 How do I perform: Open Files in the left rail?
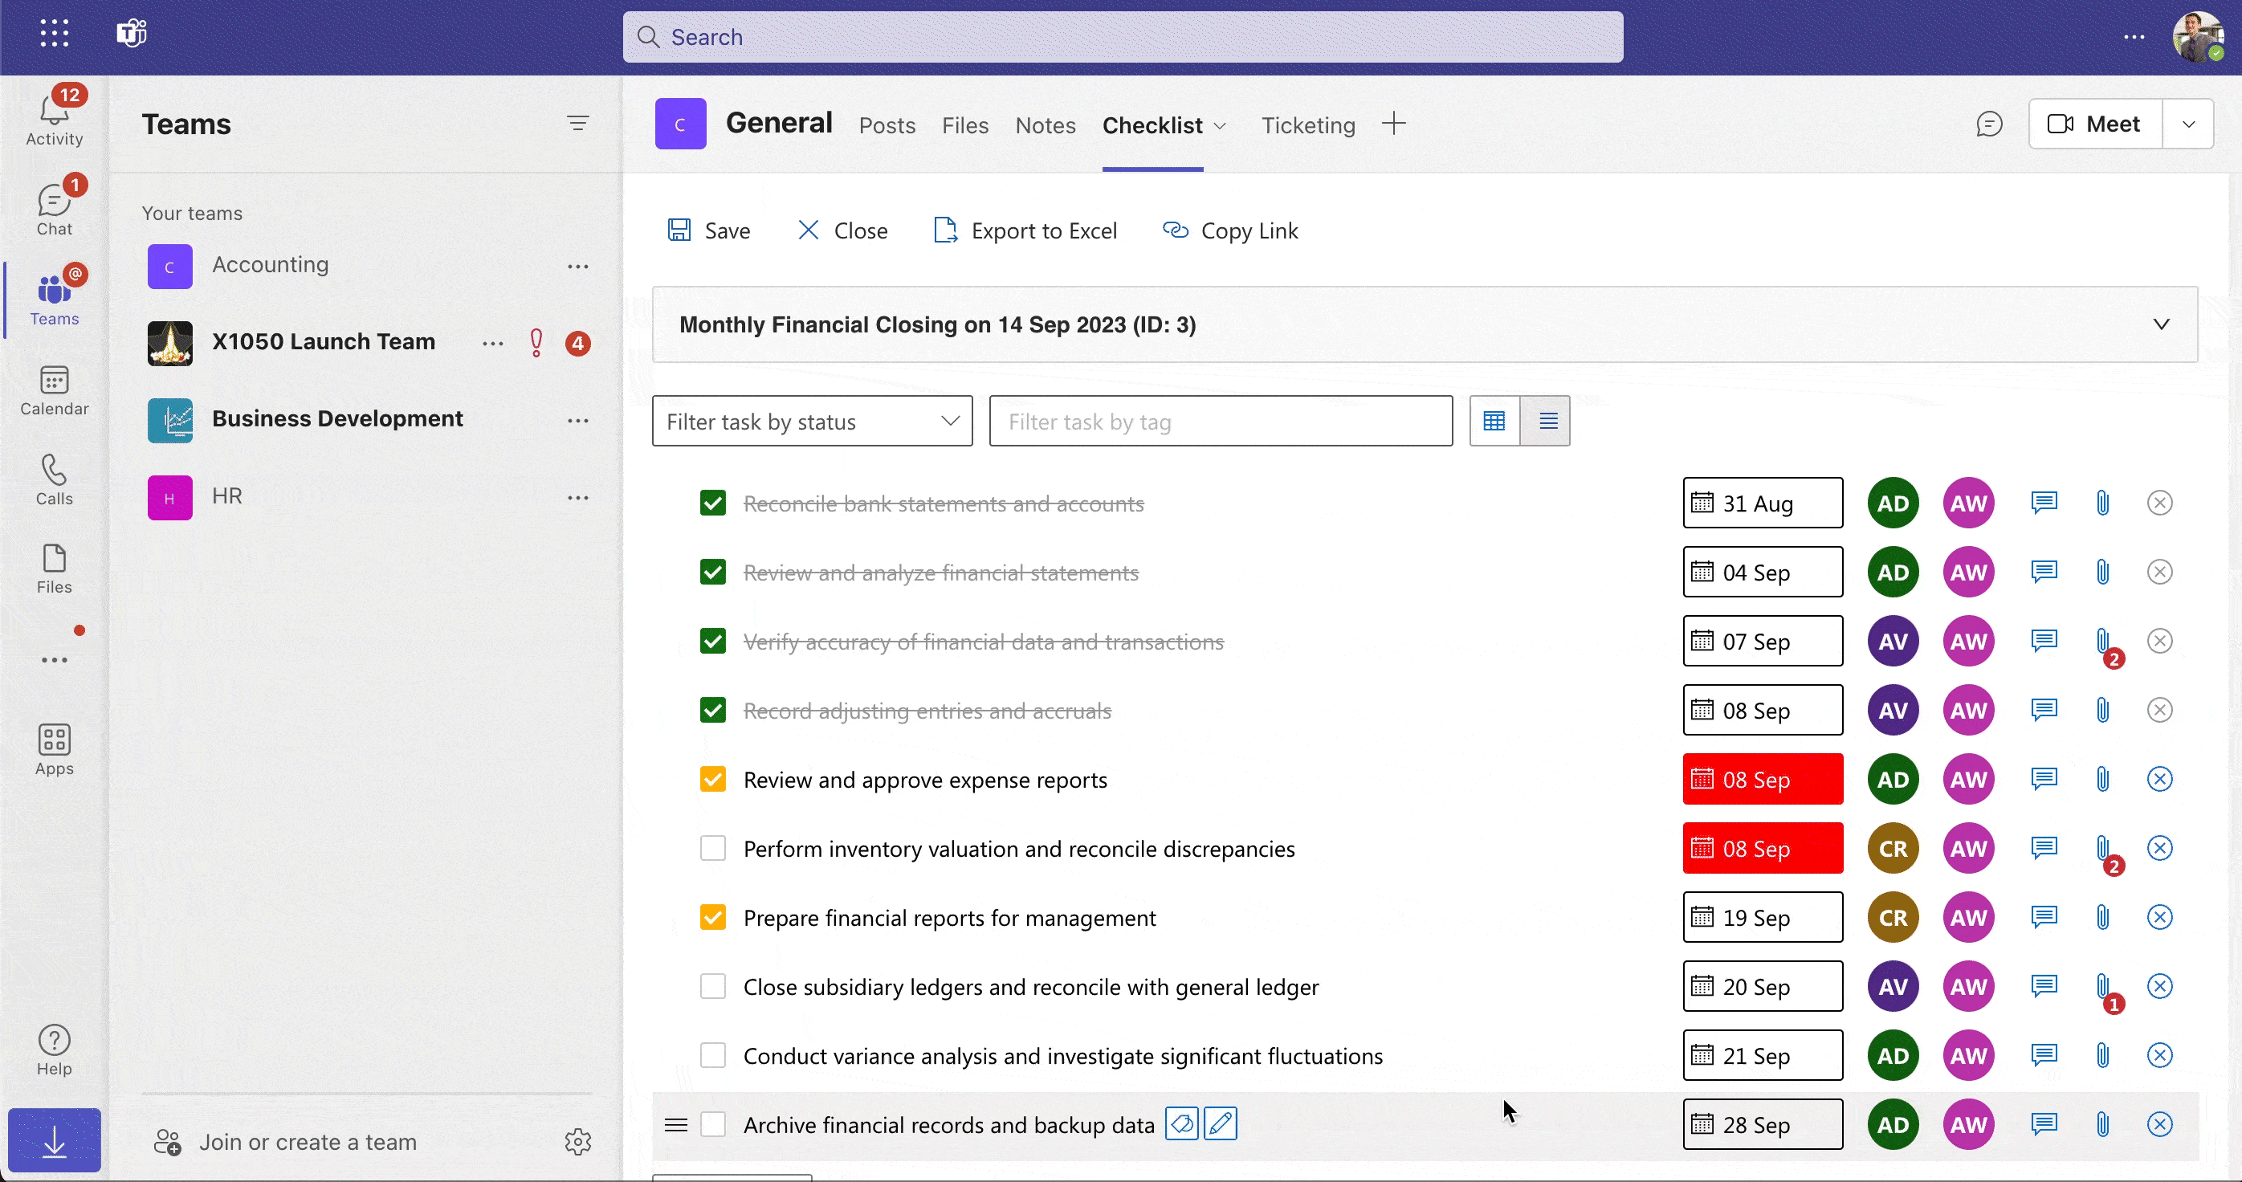click(54, 569)
